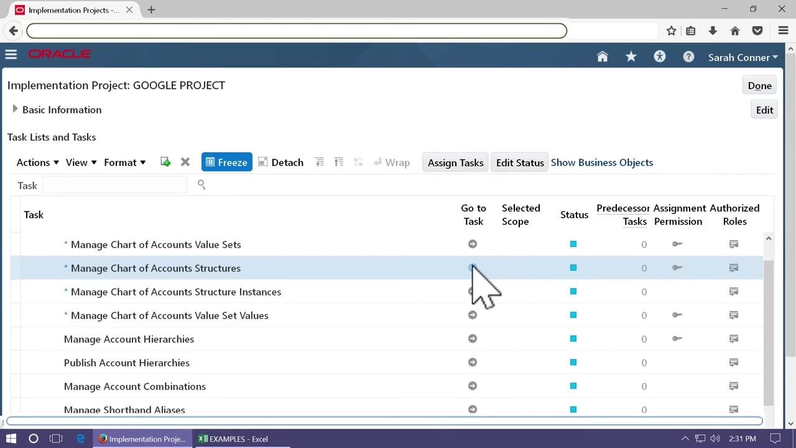Open the Actions dropdown menu
The height and width of the screenshot is (448, 796).
pyautogui.click(x=37, y=162)
